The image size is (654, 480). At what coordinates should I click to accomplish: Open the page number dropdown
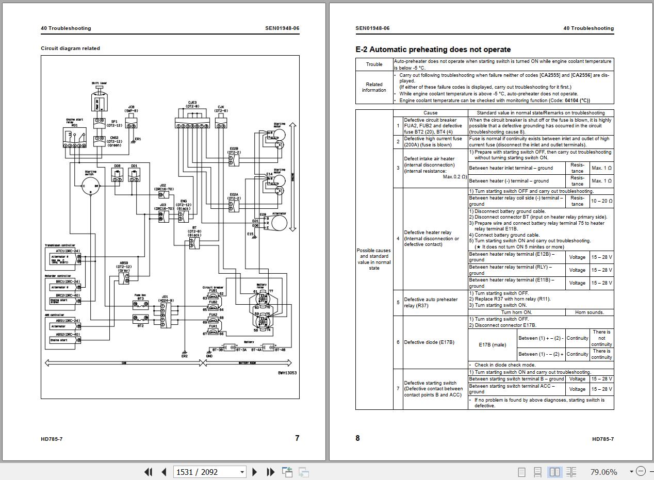[x=242, y=472]
